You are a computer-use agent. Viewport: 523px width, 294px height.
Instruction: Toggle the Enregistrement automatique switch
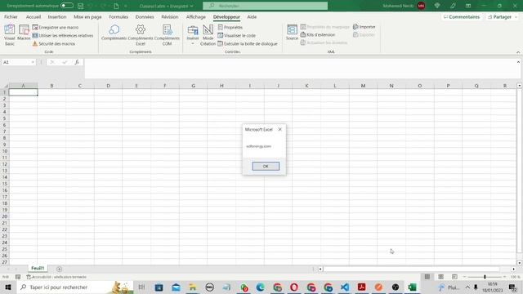click(x=67, y=6)
